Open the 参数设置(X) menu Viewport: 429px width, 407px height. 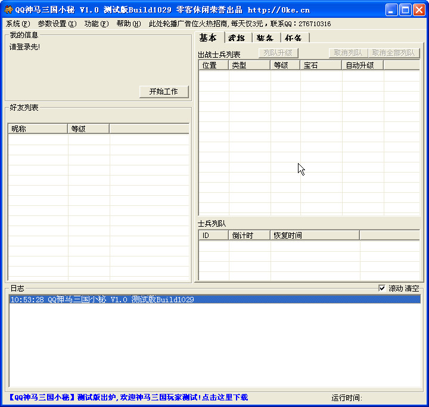point(57,24)
